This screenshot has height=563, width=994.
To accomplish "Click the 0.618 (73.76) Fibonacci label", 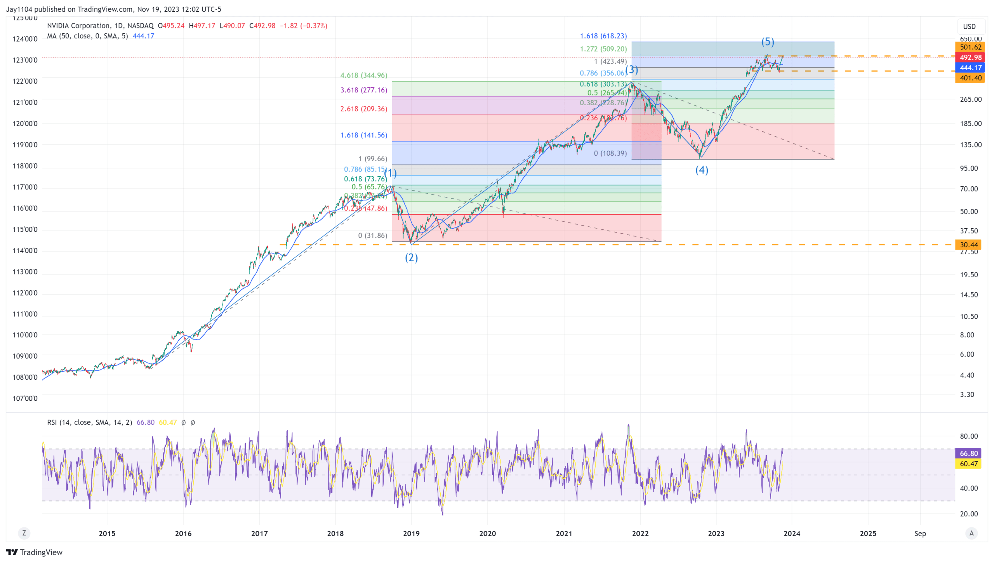I will pyautogui.click(x=366, y=179).
